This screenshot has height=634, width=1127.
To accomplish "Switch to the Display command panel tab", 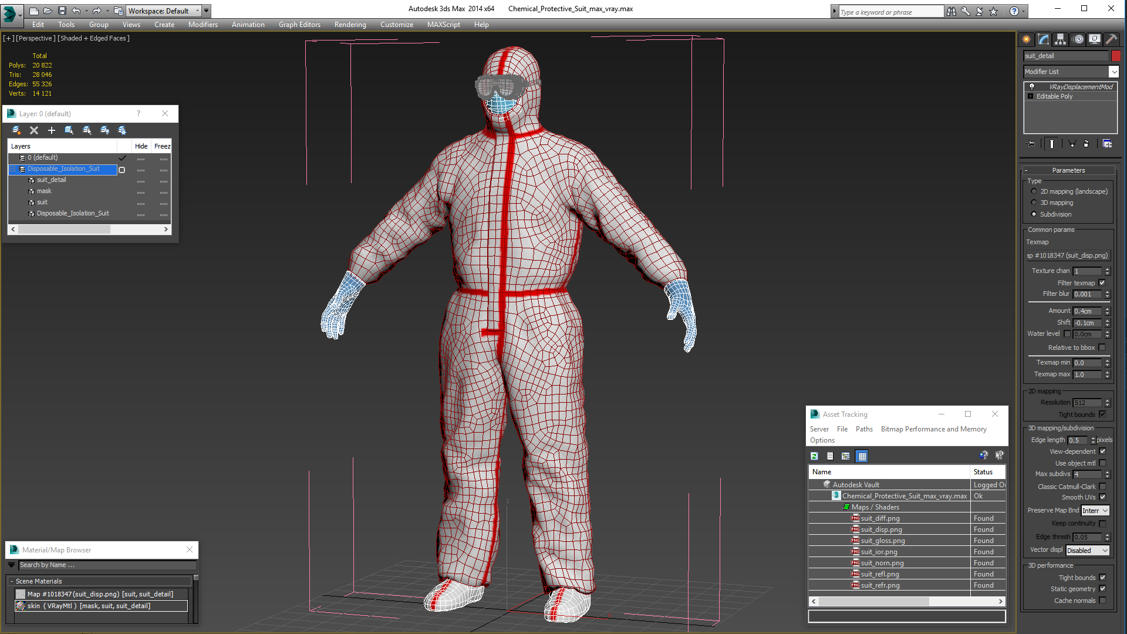I will tap(1095, 39).
